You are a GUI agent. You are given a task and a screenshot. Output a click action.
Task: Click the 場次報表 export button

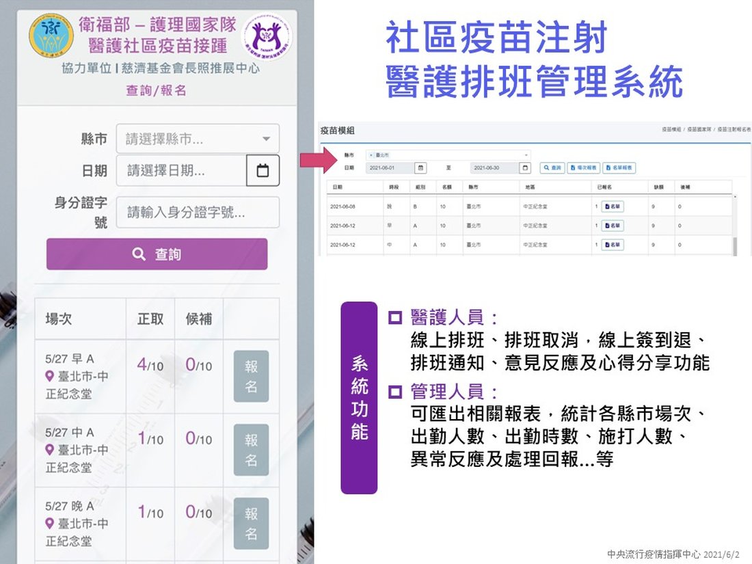583,167
